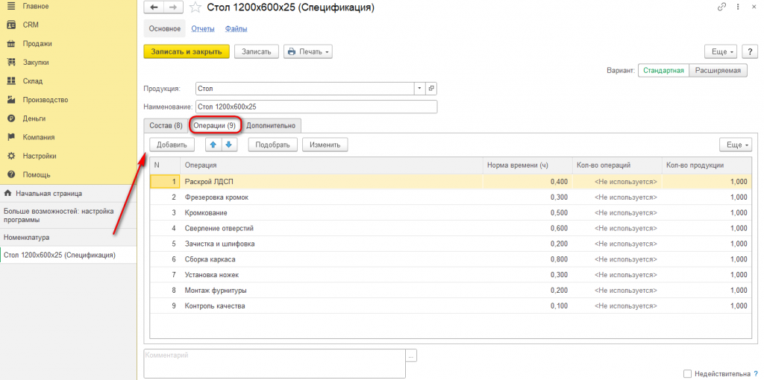Switch to the Состав (8) tab
This screenshot has height=380, width=764.
166,125
